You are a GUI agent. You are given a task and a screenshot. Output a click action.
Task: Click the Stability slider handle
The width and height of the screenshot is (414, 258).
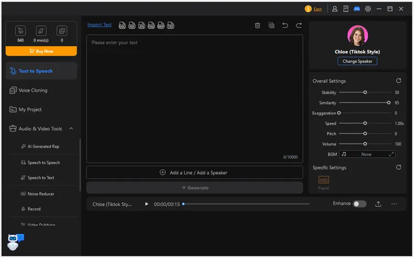click(x=365, y=92)
